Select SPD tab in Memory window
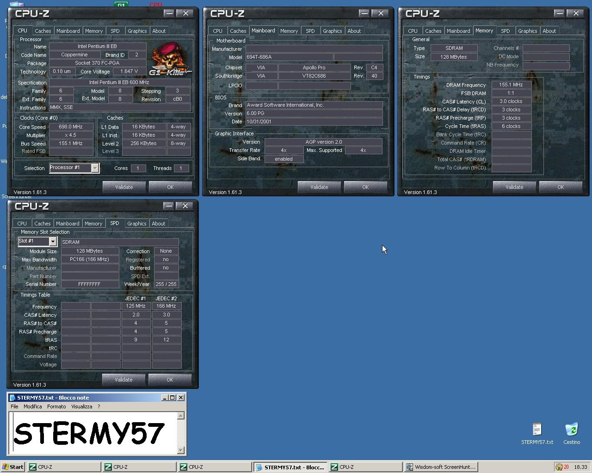 point(506,31)
